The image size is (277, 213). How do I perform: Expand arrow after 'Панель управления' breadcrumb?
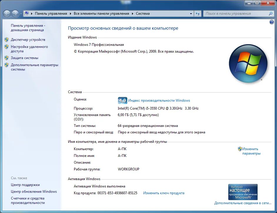70,14
